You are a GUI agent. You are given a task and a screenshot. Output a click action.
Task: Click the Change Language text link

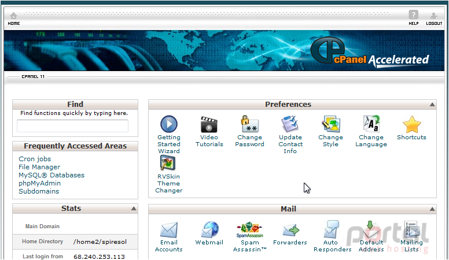[371, 141]
